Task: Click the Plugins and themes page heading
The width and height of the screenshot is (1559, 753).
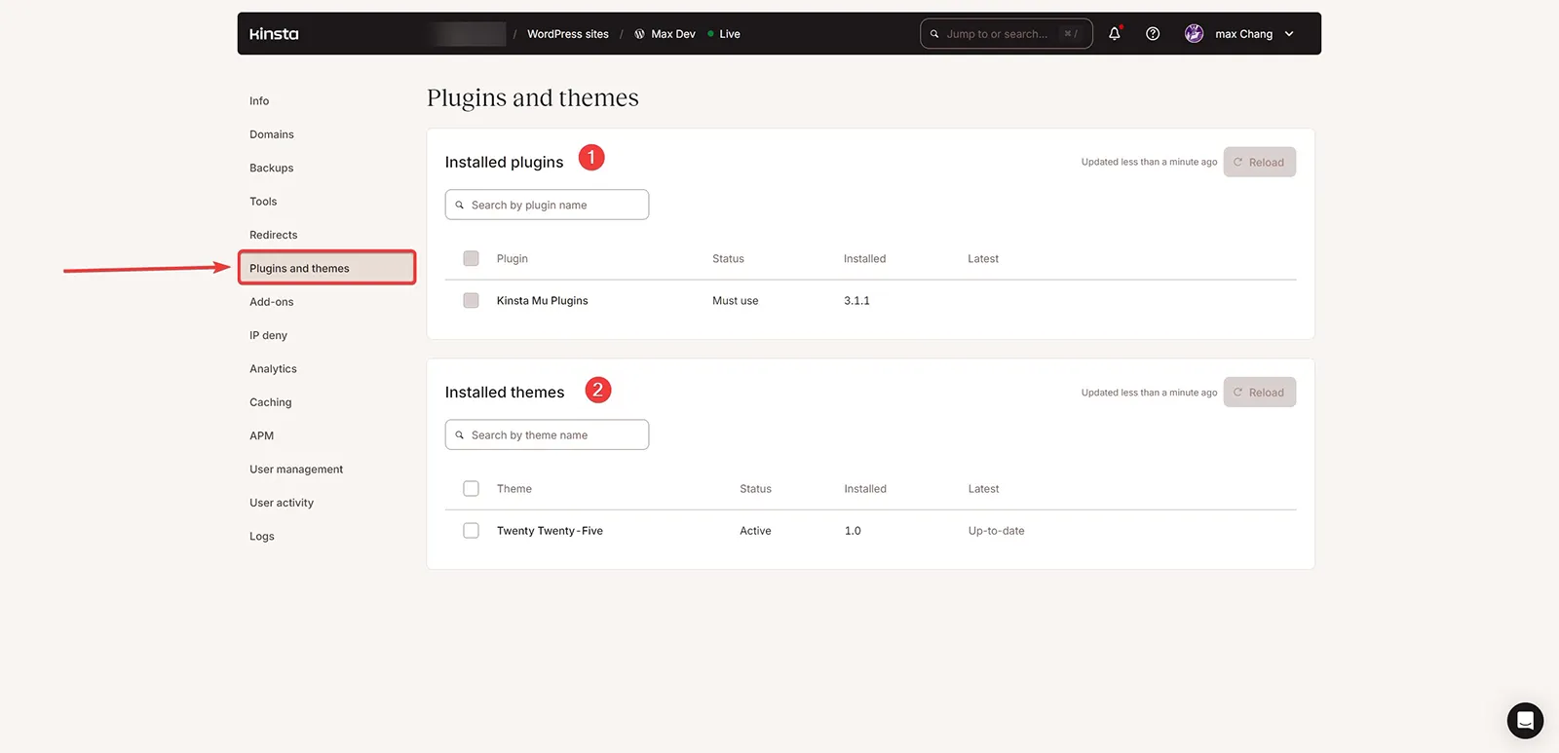Action: point(533,98)
